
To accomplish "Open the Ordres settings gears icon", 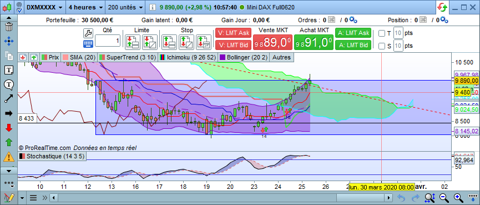I will [353, 20].
